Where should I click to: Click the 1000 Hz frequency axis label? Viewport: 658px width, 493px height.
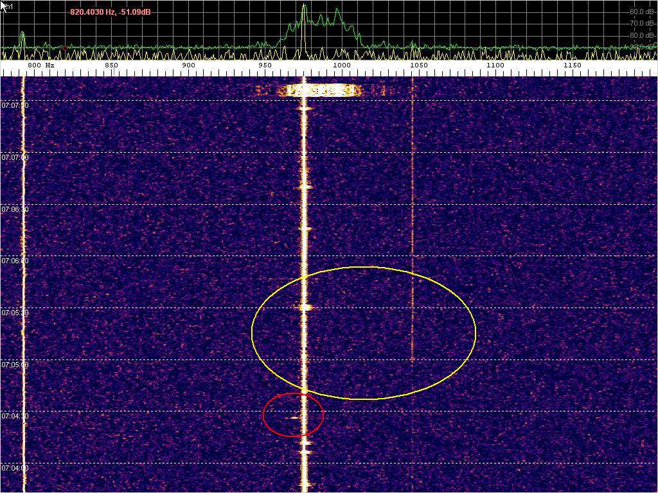342,65
